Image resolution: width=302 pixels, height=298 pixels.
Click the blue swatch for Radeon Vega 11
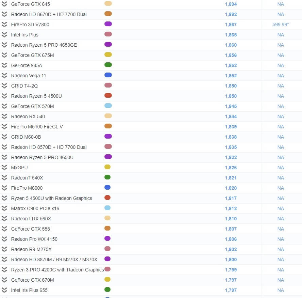108,75
